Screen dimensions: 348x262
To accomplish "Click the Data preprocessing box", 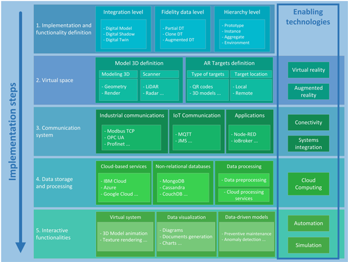I will [x=244, y=180].
